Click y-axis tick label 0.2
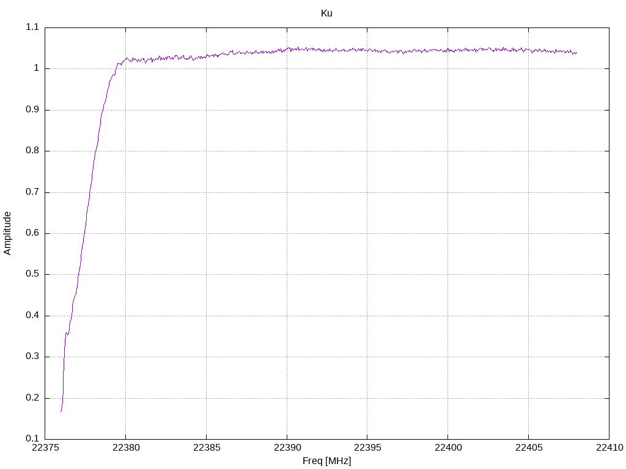This screenshot has width=626, height=469. 32,398
